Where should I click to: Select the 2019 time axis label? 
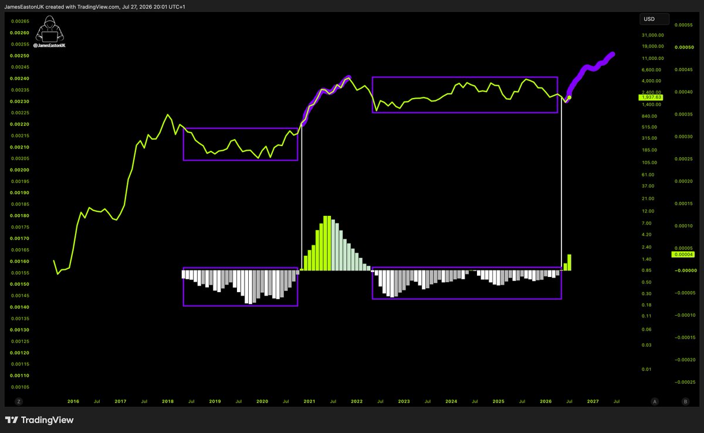[x=215, y=401]
